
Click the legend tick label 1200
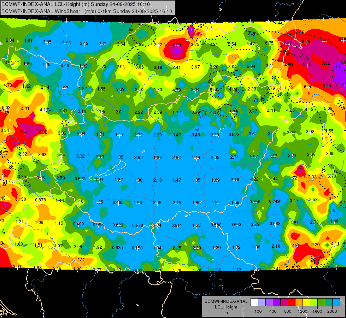(303, 311)
